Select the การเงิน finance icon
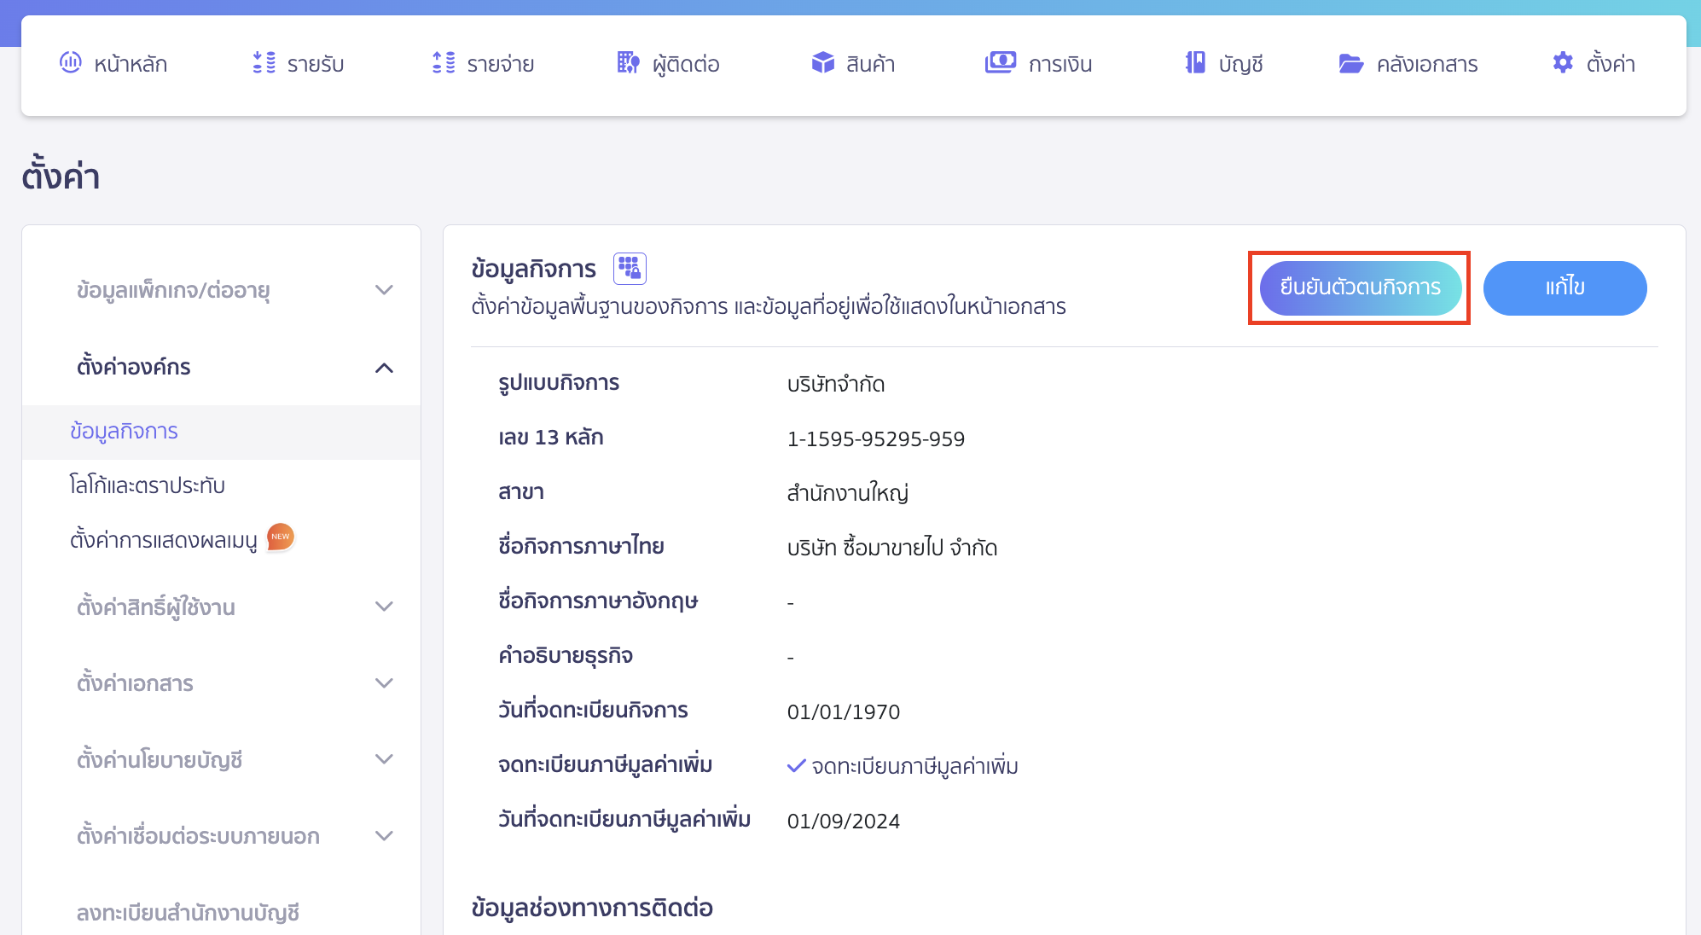Screen dimensions: 1701x935 pos(1001,62)
